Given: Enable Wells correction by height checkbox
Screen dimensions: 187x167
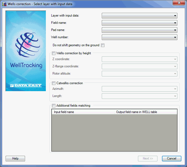Looking at the screenshot, I should 54,53.
